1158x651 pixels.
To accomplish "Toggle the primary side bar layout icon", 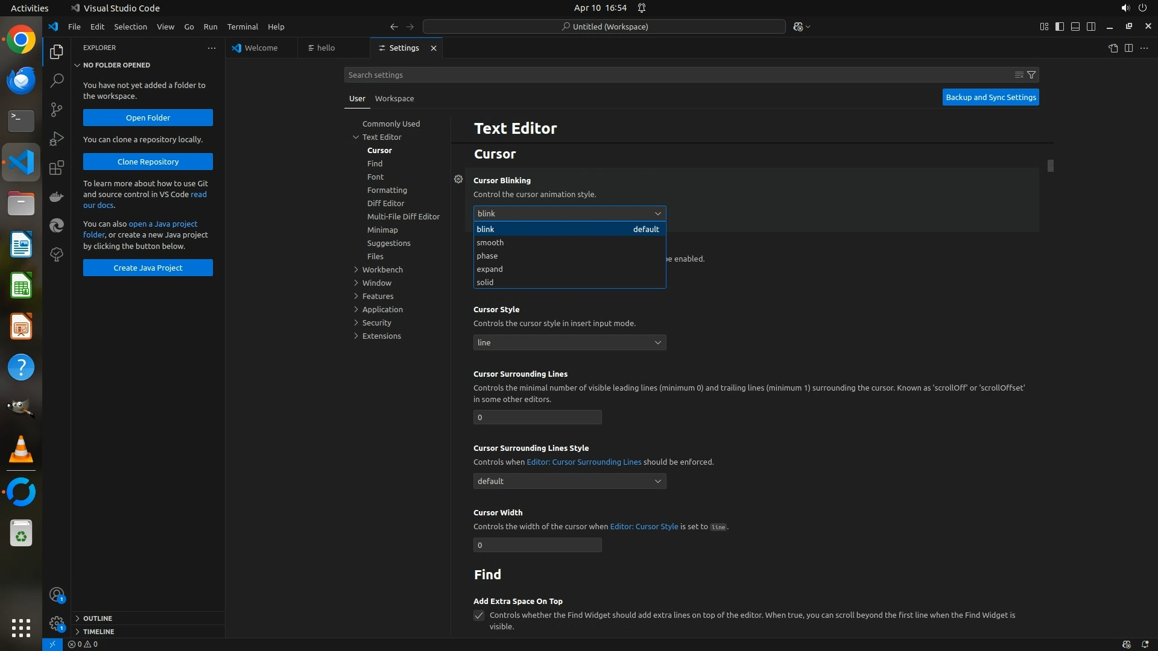I will click(1060, 27).
